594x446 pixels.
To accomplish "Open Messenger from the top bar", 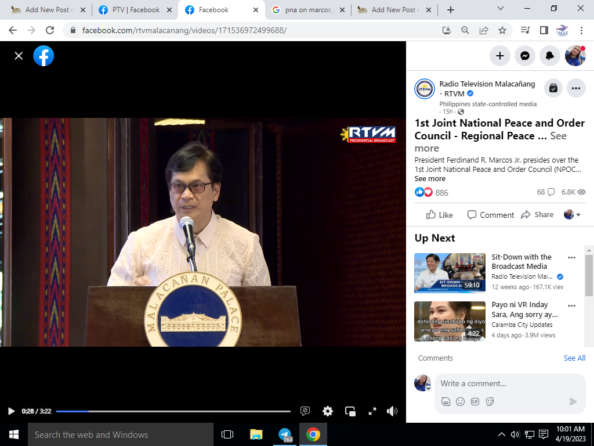I will 524,56.
